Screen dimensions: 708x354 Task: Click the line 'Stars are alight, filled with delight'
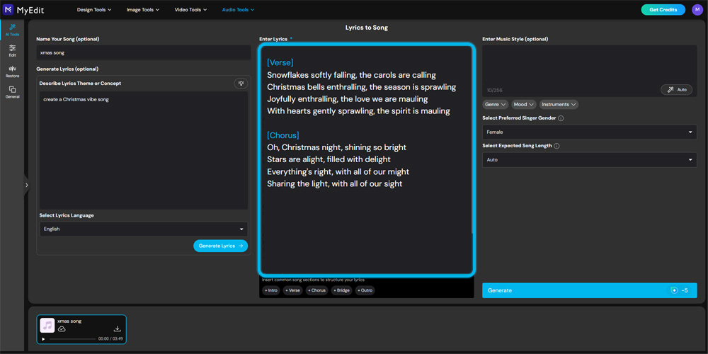click(x=329, y=159)
